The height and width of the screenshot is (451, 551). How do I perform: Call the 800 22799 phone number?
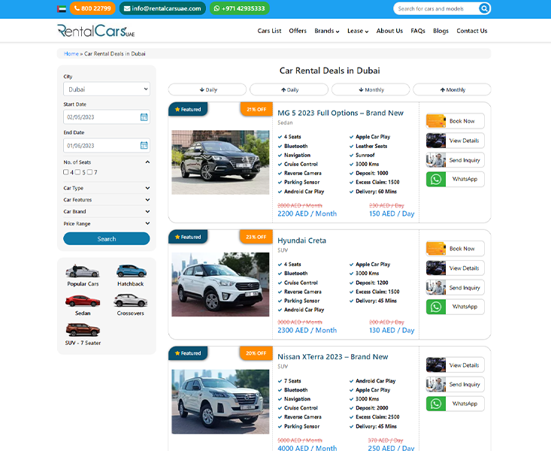coord(92,8)
